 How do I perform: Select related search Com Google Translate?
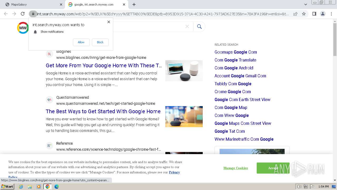click(235, 60)
